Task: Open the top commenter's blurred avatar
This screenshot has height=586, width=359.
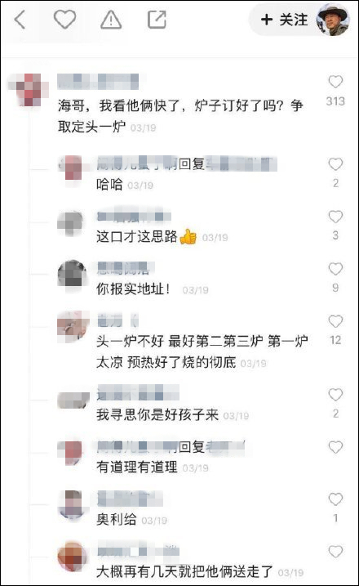Action: coord(29,90)
